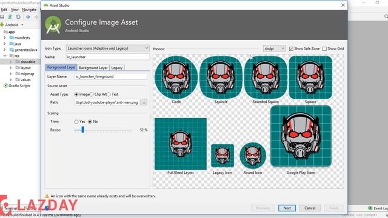Expand the values folder

(x=11, y=80)
